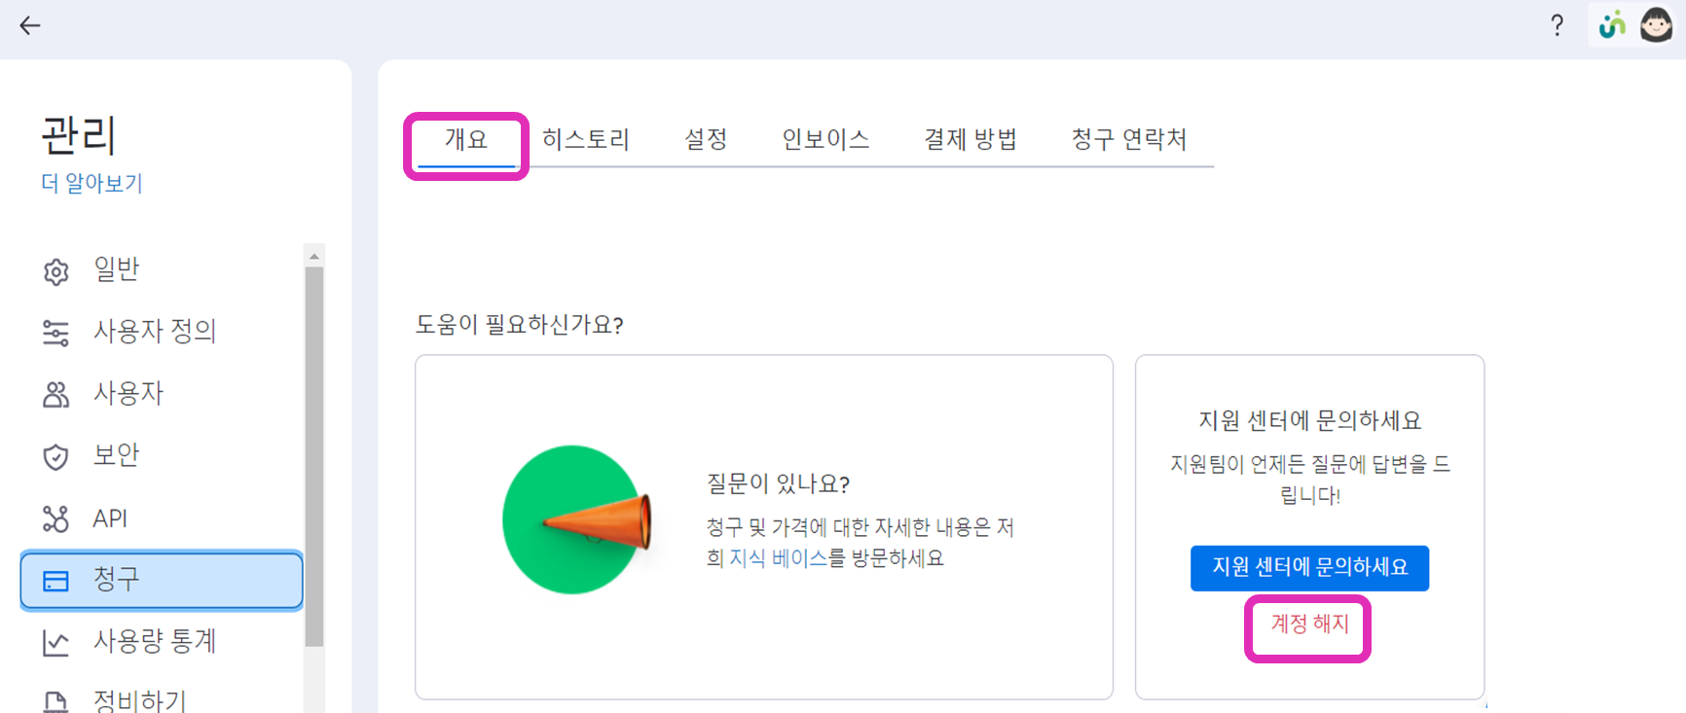The width and height of the screenshot is (1686, 713).
Task: Switch to the 설정 tab
Action: 706,139
